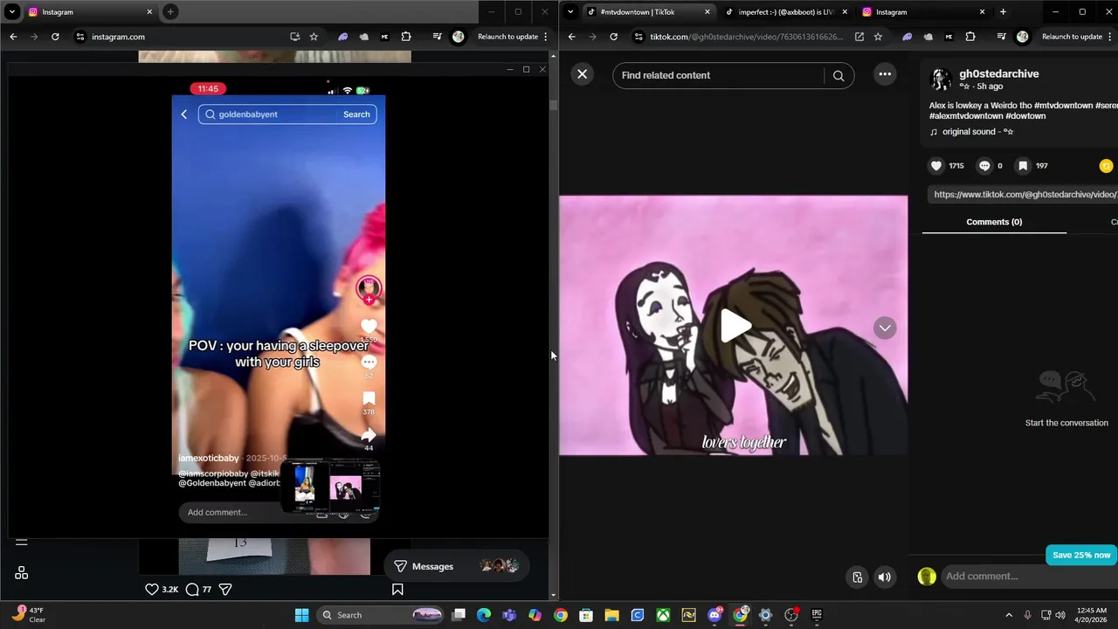Viewport: 1118px width, 629px height.
Task: Reload the Instagram page in left browser
Action: coord(55,37)
